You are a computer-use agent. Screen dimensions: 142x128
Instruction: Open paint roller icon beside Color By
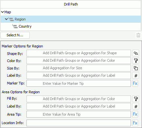[135, 60]
